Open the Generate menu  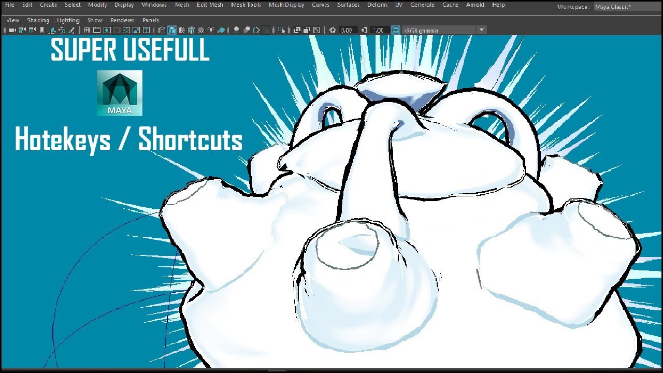(422, 5)
